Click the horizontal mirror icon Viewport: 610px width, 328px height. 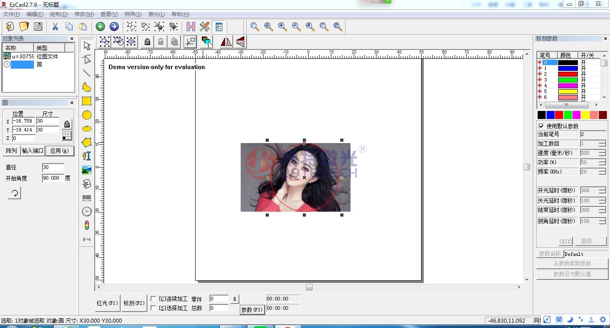coord(226,42)
